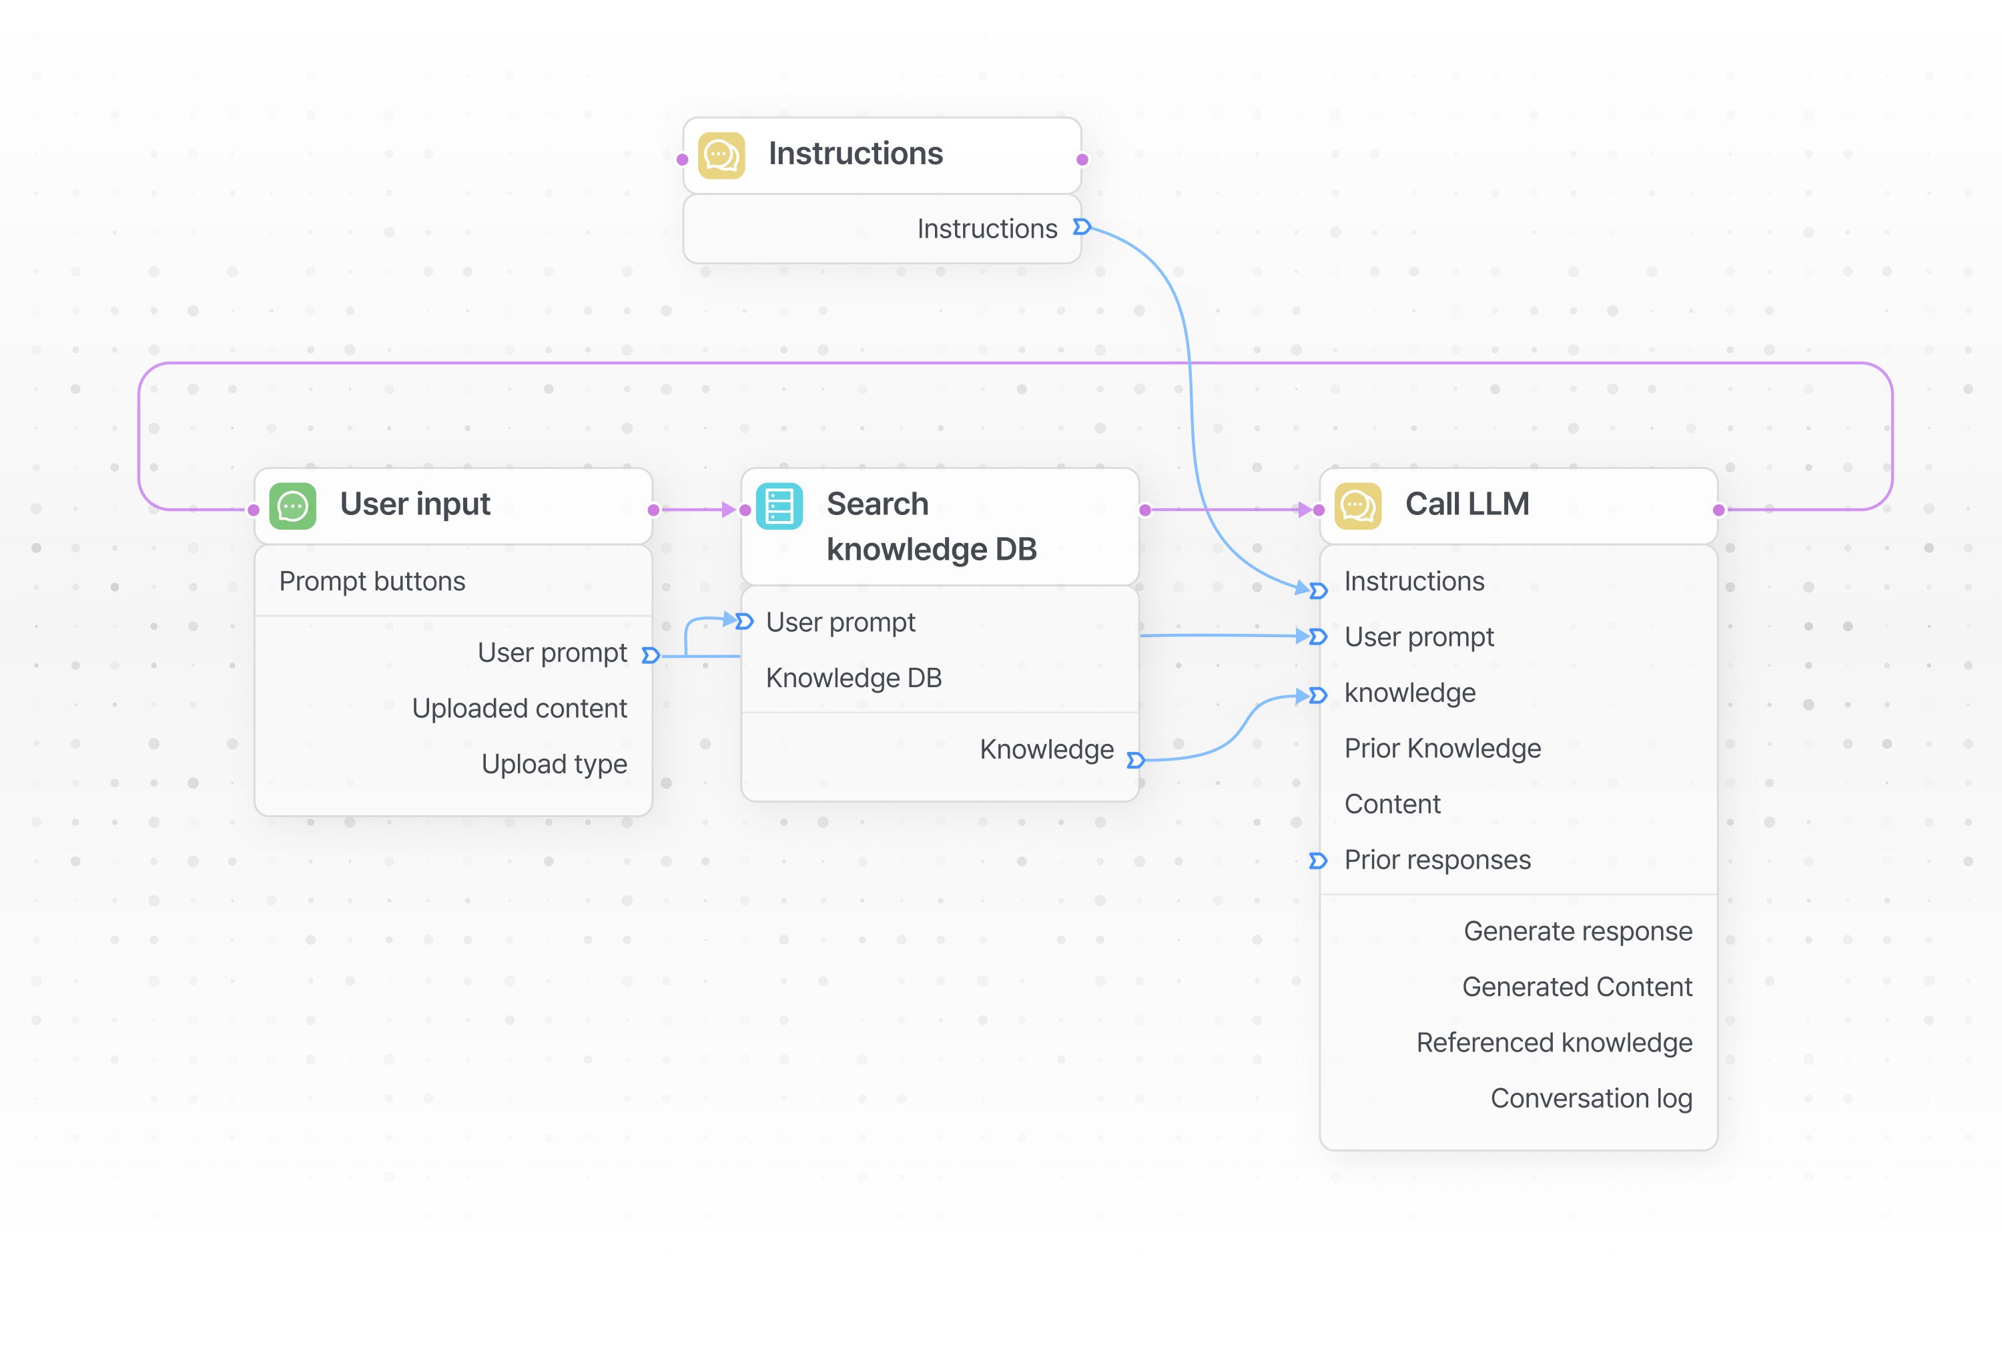Click the purple flow dot right of Instructions title
This screenshot has width=2002, height=1351.
point(1083,160)
